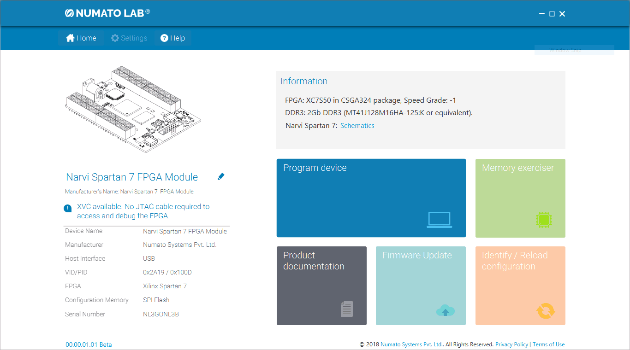The width and height of the screenshot is (630, 350).
Task: Click the cloud upload icon in Firmware Update
Action: click(x=445, y=311)
